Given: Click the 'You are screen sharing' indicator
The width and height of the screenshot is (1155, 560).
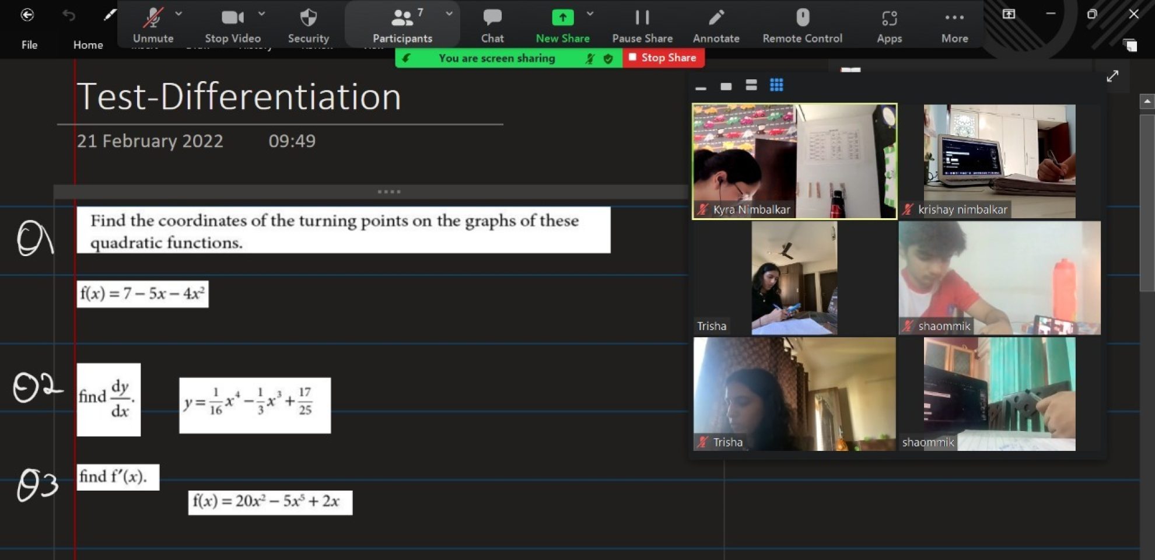Looking at the screenshot, I should [x=496, y=58].
